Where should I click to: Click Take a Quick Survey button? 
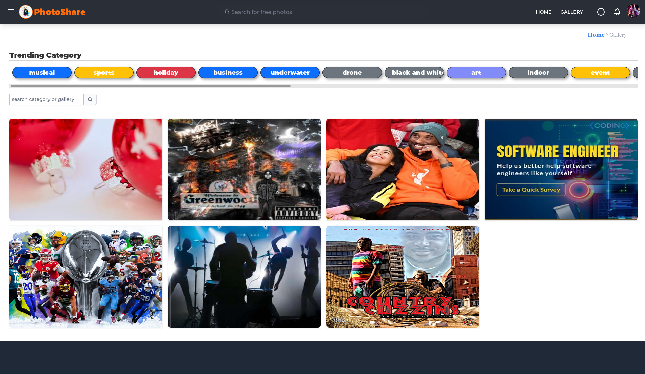(x=531, y=190)
